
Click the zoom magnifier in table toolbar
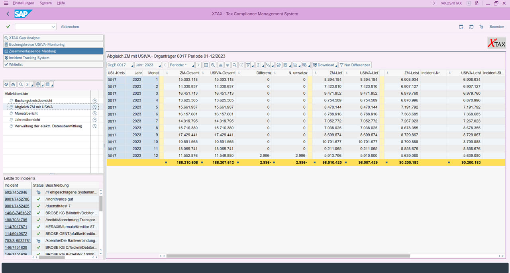coord(213,65)
